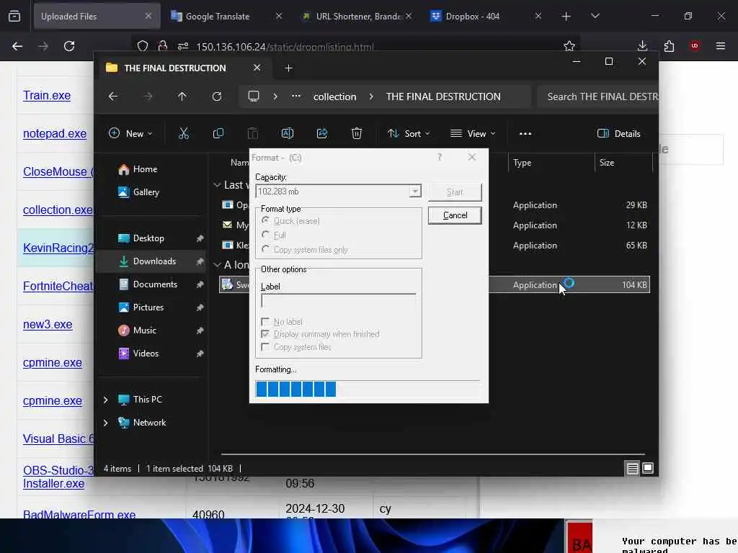Screen dimensions: 738x553
Task: Open Firefox extensions puzzle icon
Action: (x=669, y=46)
